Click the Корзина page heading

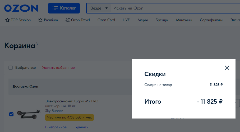(x=20, y=46)
